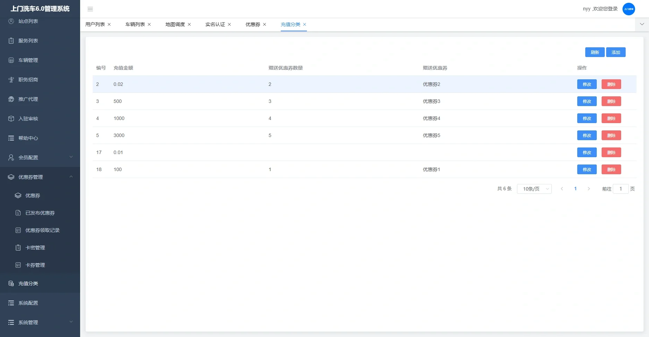
Task: Open 服务列表 in the sidebar
Action: click(28, 41)
